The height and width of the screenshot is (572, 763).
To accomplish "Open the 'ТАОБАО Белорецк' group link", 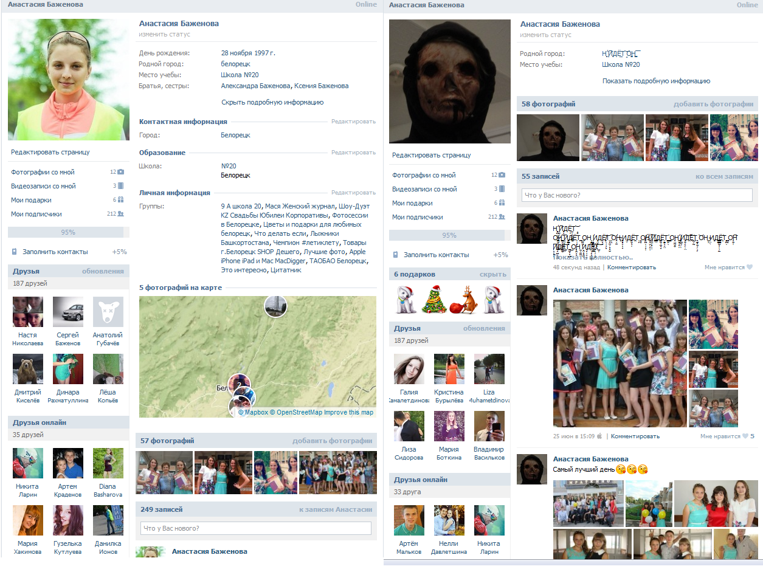I will pyautogui.click(x=338, y=261).
